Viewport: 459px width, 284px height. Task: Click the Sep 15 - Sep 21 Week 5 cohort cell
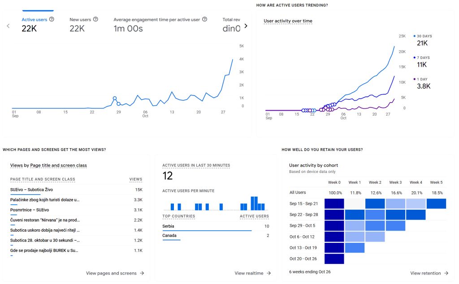[x=436, y=203]
